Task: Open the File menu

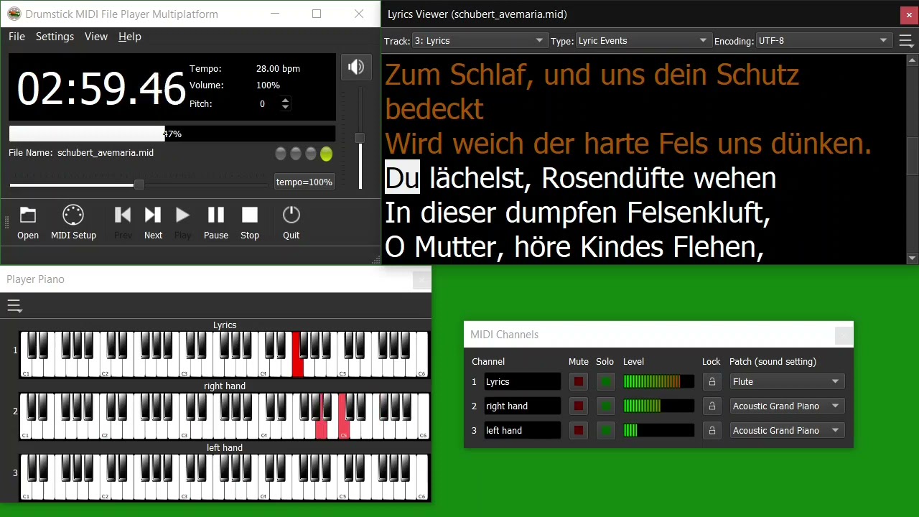Action: [17, 37]
